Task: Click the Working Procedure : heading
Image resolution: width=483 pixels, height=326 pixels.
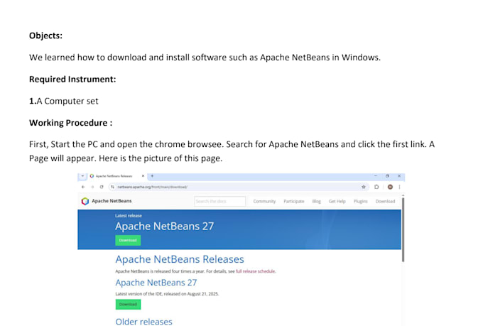Action: (70, 123)
